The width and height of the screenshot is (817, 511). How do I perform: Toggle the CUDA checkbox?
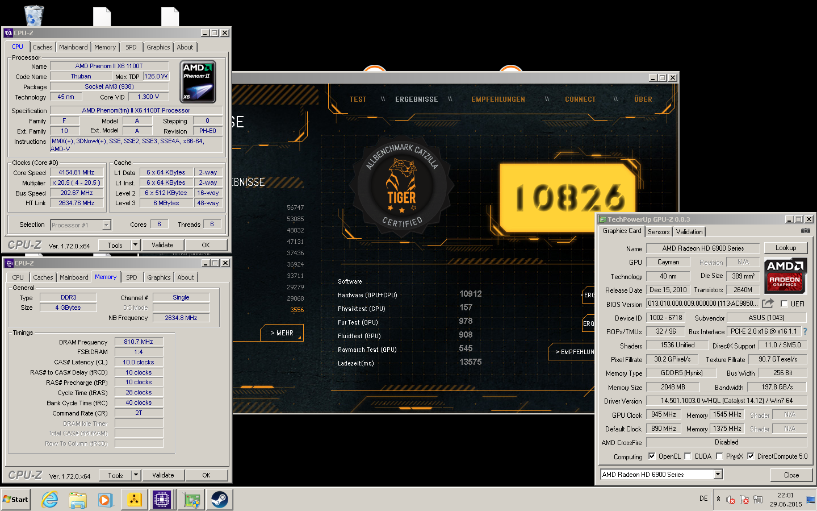(688, 456)
